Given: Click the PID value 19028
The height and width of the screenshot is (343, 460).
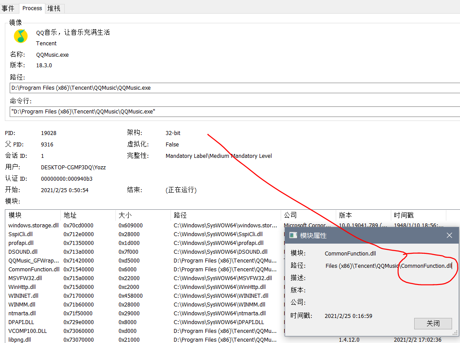Looking at the screenshot, I should tap(49, 133).
